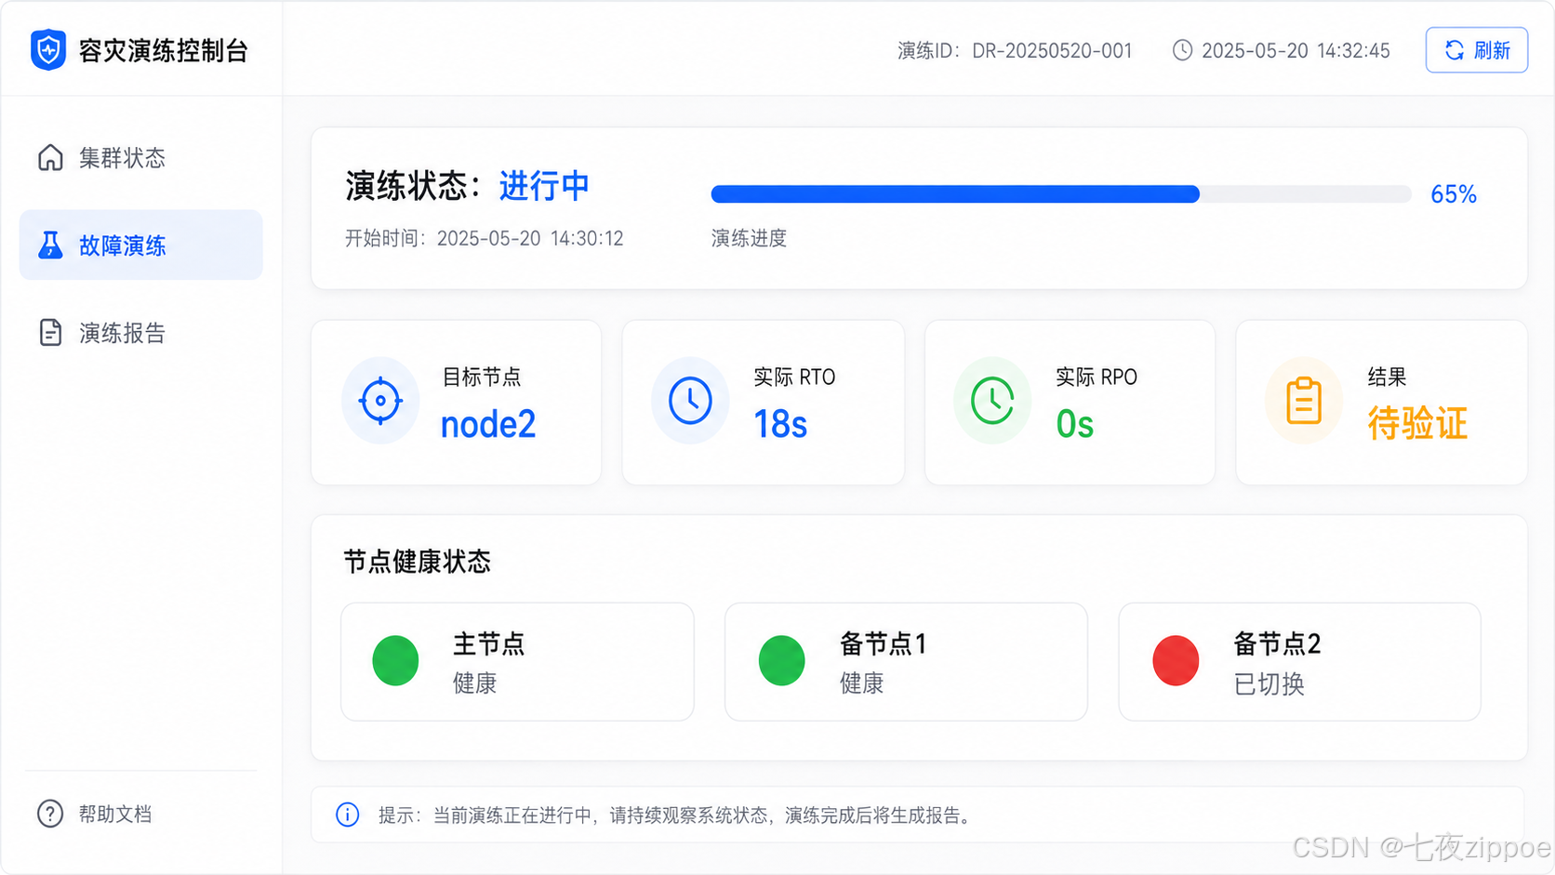Image resolution: width=1555 pixels, height=875 pixels.
Task: Click the 实际 RPO label
Action: pyautogui.click(x=1096, y=377)
